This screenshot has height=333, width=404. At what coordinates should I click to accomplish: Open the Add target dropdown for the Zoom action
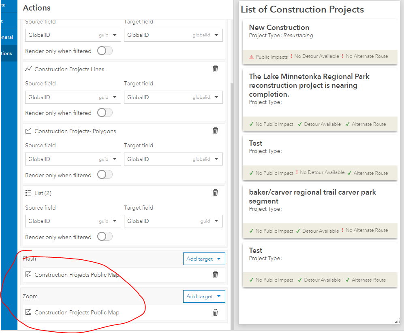[x=204, y=296]
